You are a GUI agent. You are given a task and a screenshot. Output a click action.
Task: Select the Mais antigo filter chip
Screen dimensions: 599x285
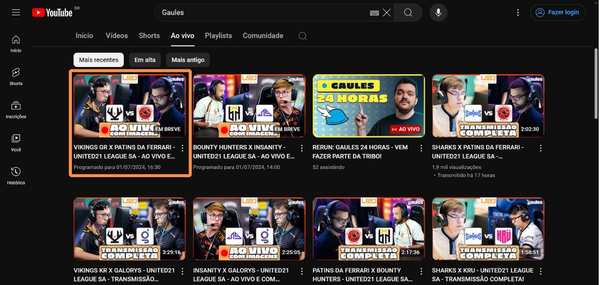(x=188, y=60)
